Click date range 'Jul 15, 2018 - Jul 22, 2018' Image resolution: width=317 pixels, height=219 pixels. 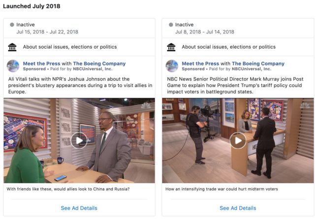click(x=47, y=32)
